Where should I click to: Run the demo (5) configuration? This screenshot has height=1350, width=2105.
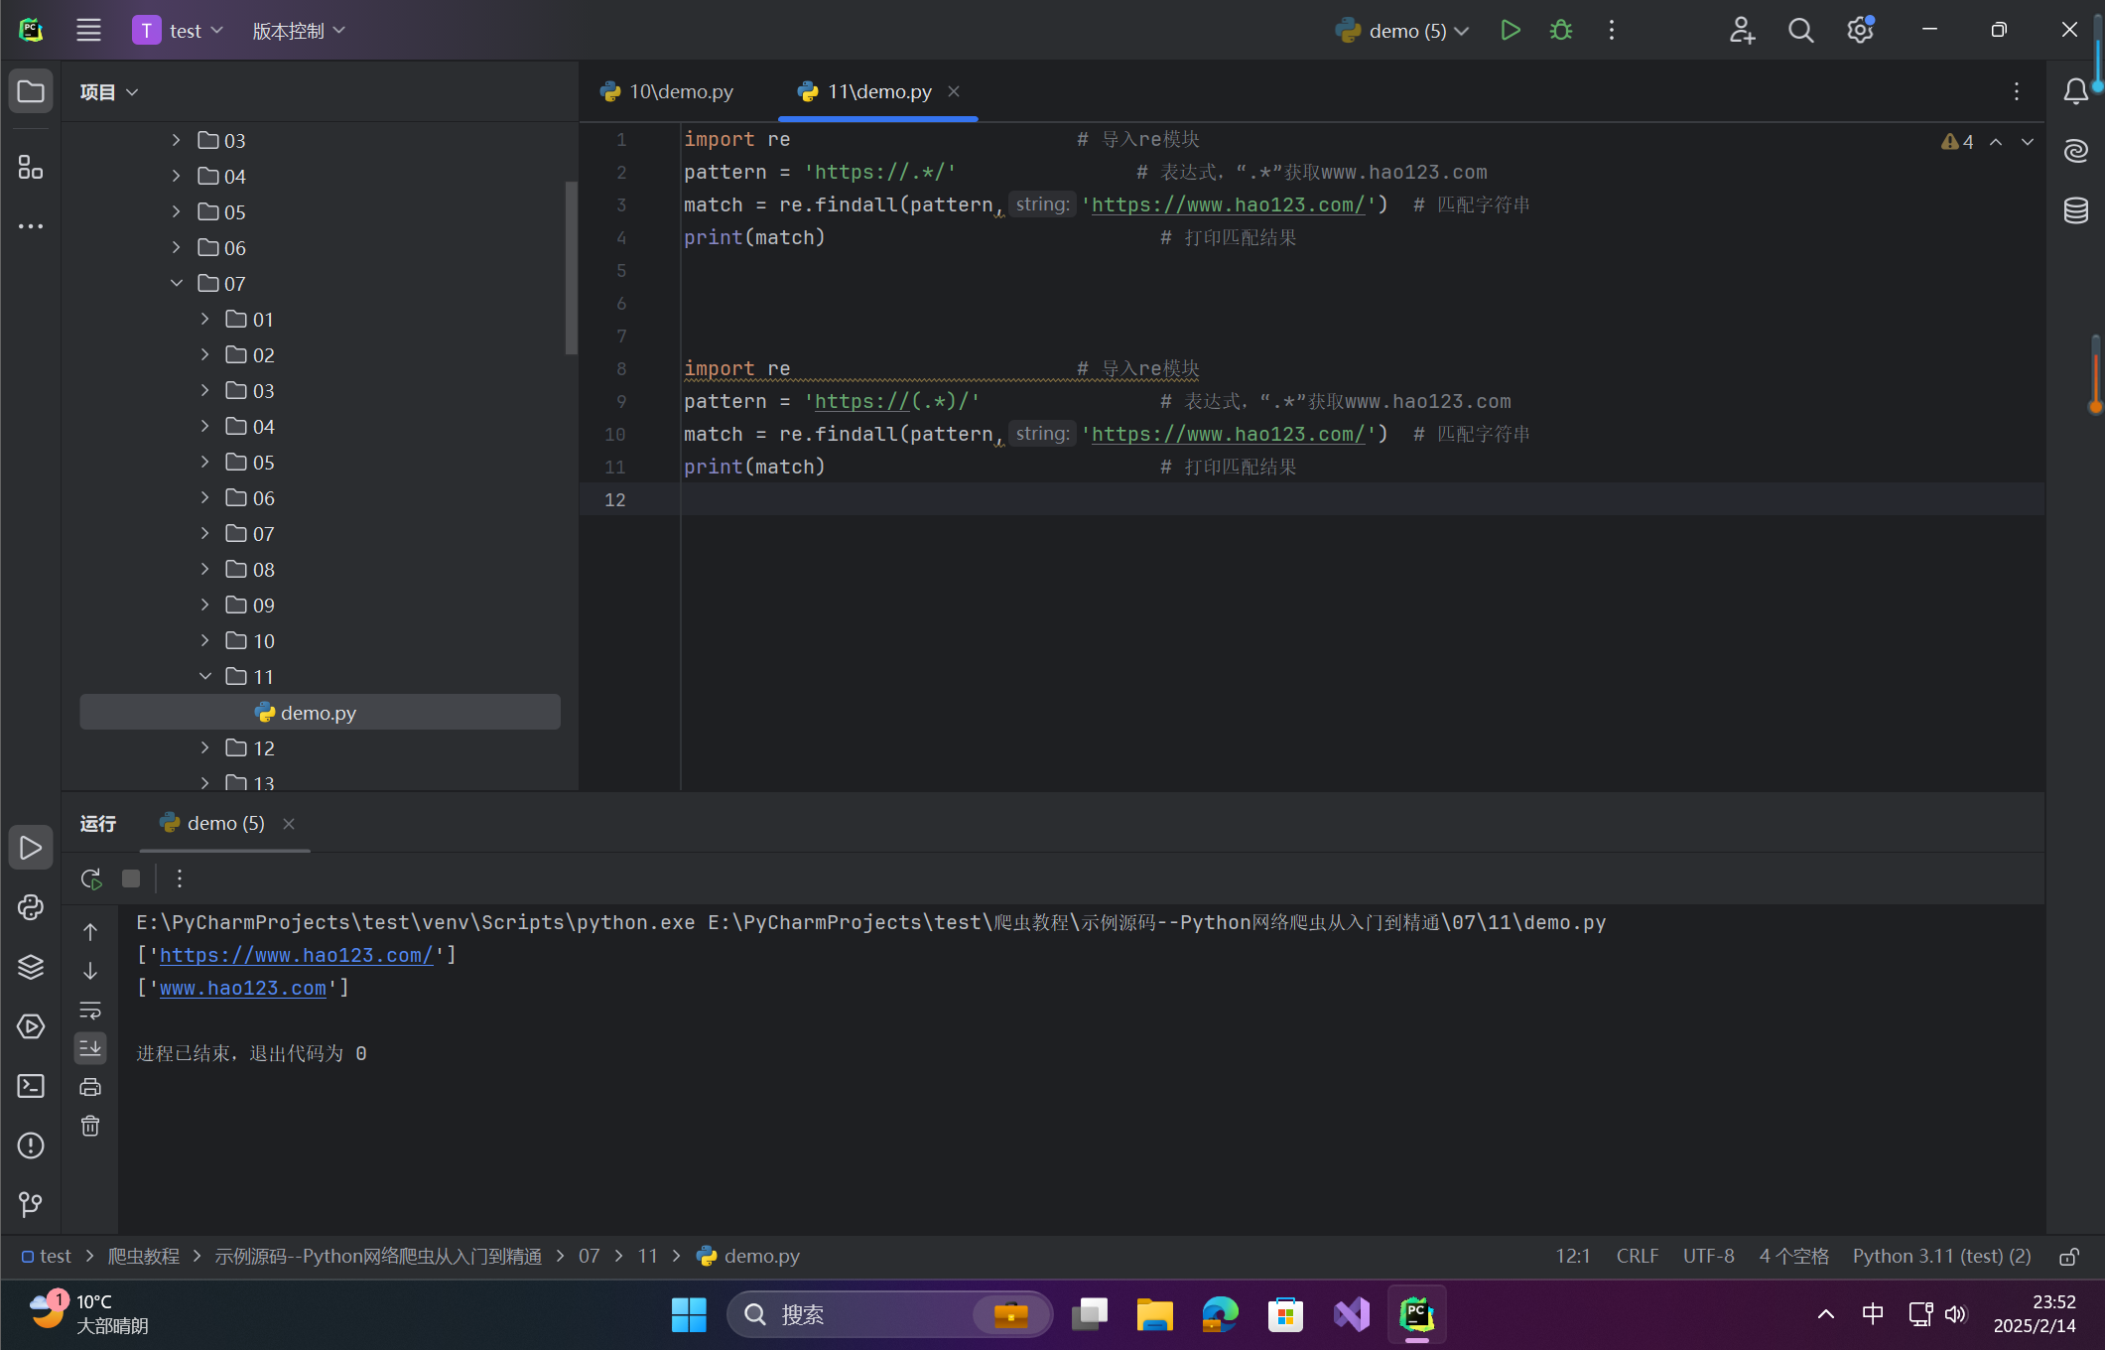pyautogui.click(x=1510, y=31)
